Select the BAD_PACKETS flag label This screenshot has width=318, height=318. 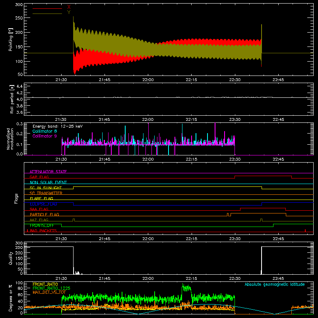tap(43, 231)
